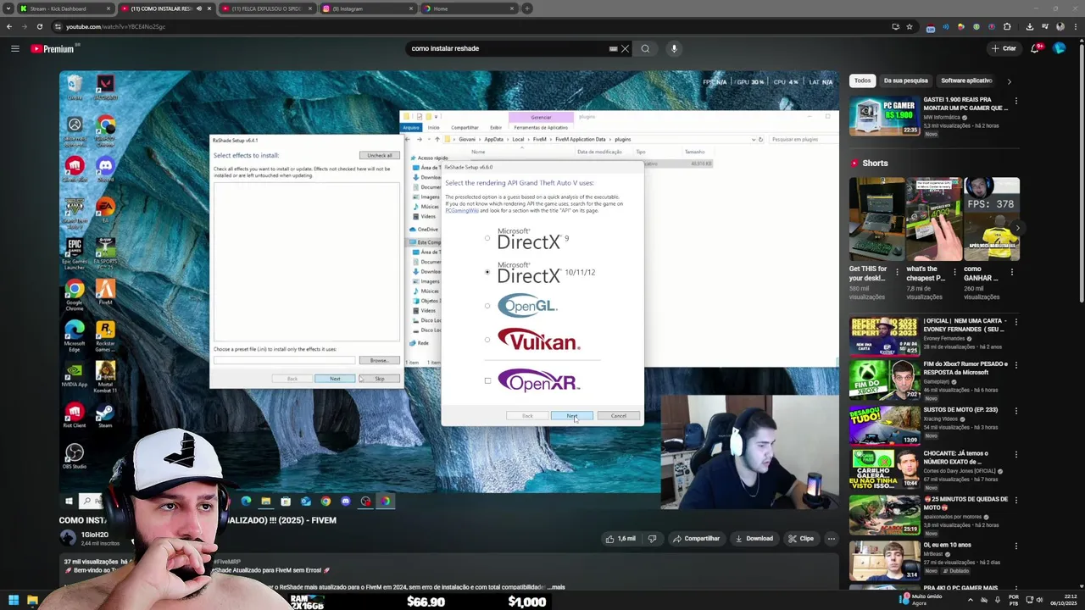Viewport: 1085px width, 610px height.
Task: Click Compartilhar share button
Action: pyautogui.click(x=696, y=538)
